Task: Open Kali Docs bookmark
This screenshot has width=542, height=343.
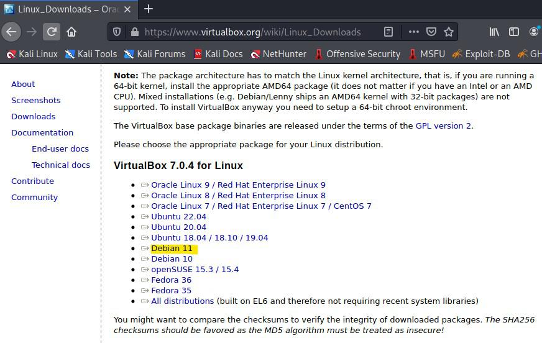Action: point(218,54)
